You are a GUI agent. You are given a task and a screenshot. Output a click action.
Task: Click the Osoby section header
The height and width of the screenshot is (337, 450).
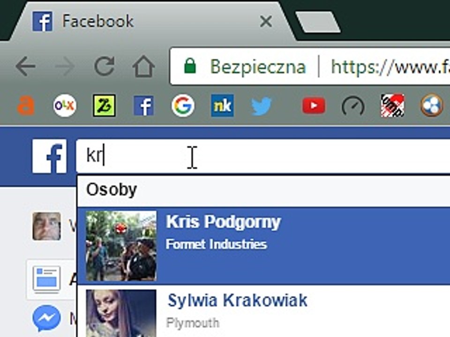click(x=112, y=190)
